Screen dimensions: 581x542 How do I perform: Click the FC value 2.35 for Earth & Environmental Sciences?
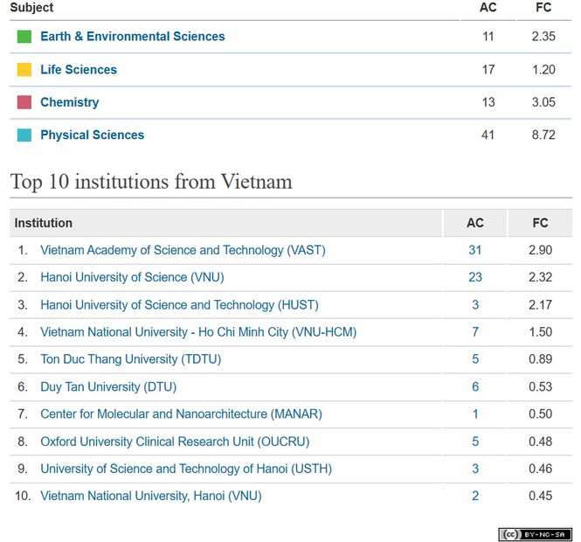[543, 37]
